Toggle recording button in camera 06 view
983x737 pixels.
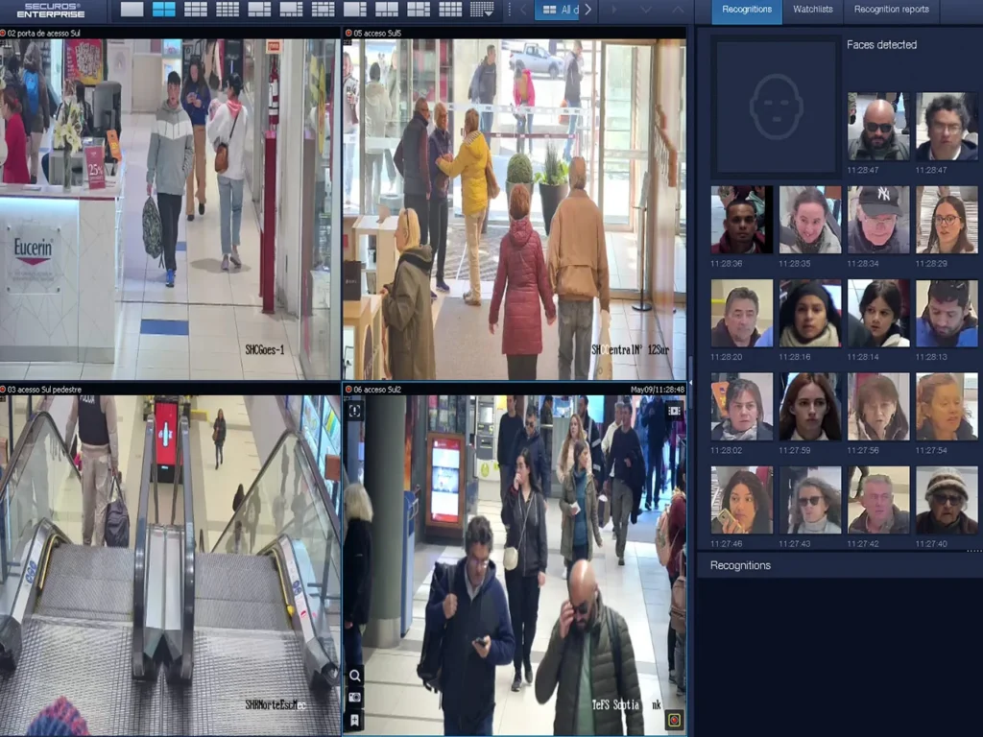674,720
